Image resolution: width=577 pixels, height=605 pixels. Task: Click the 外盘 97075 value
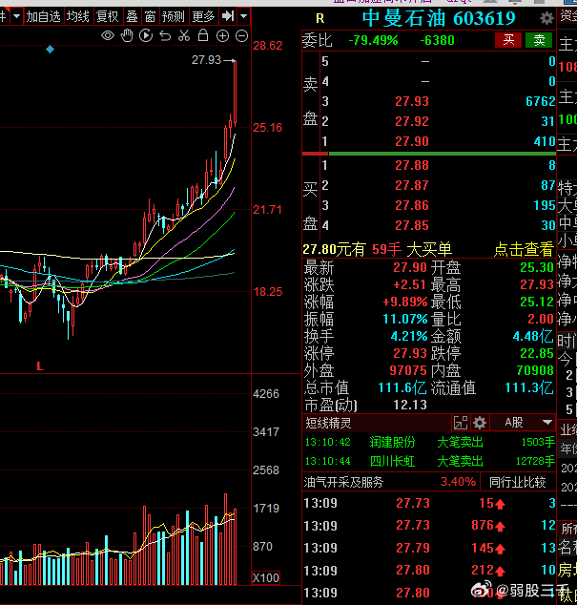coord(408,370)
